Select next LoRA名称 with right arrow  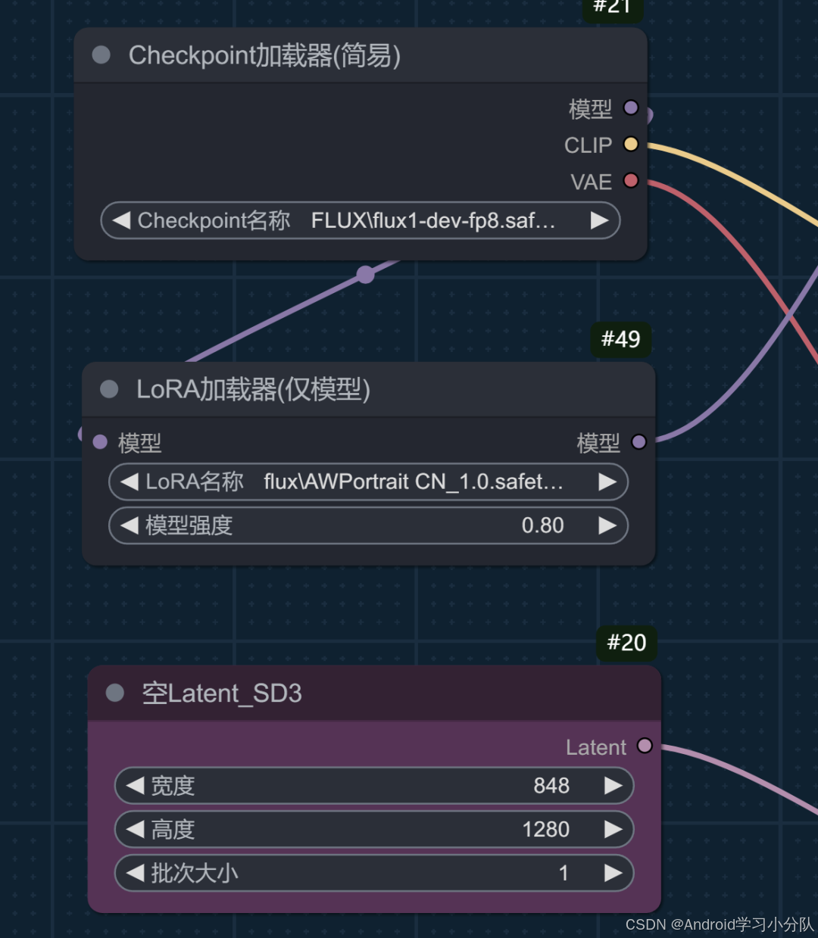pos(607,481)
